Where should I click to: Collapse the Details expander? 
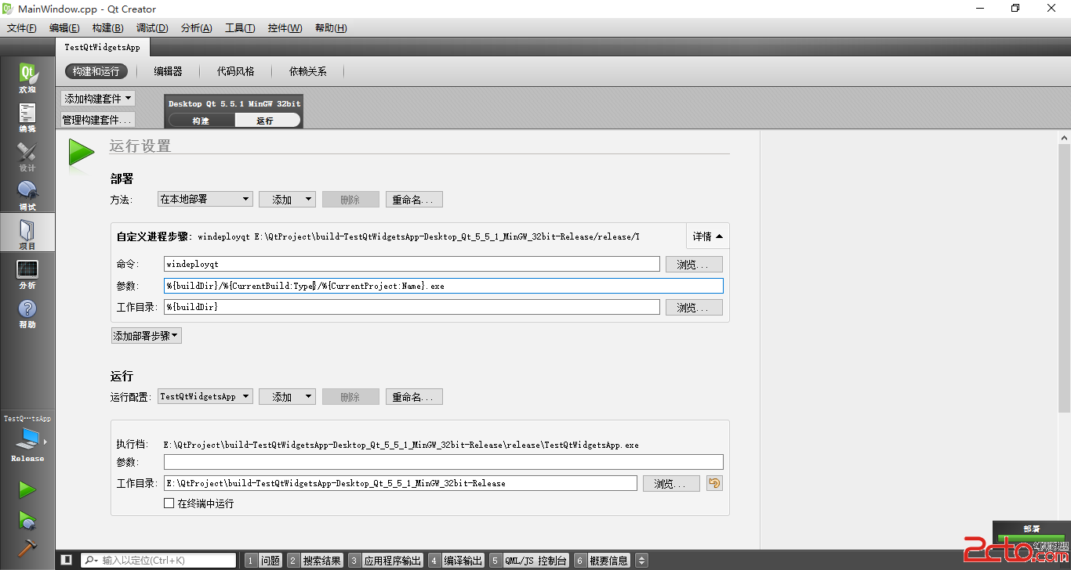click(x=707, y=236)
